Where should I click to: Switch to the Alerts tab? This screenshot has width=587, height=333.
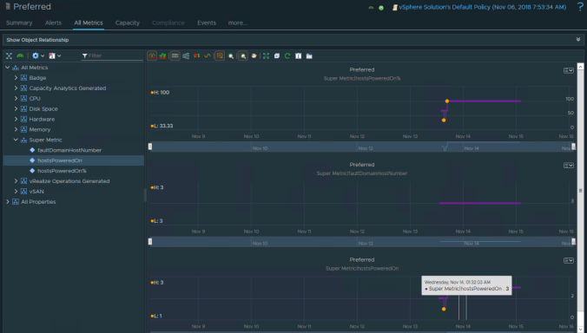[x=53, y=23]
